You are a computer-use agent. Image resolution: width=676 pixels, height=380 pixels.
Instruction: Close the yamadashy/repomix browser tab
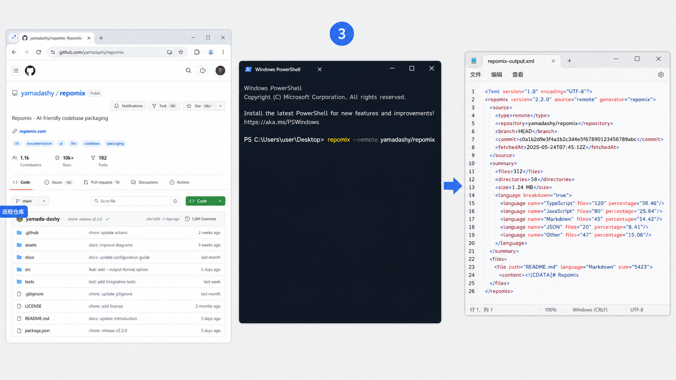(89, 38)
